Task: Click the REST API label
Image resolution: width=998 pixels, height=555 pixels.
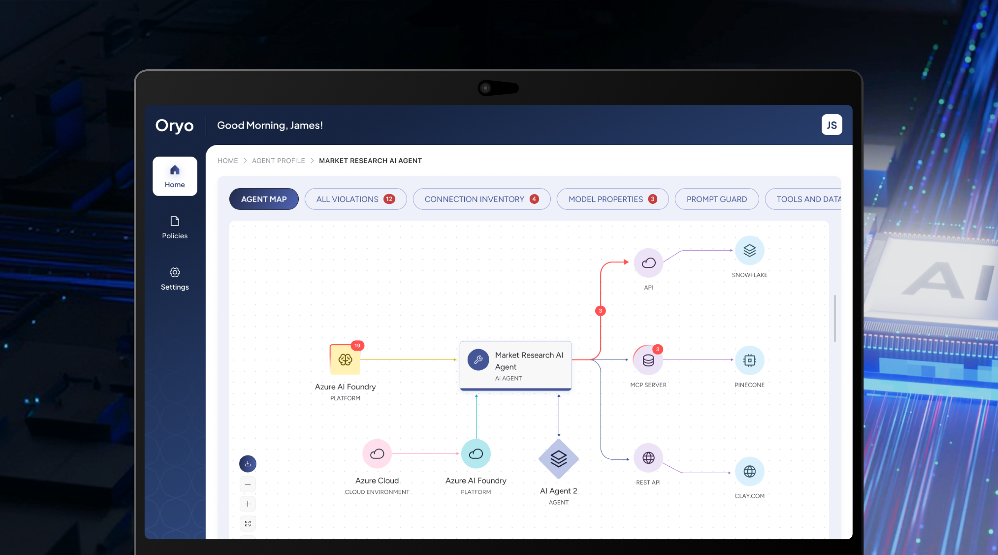Action: [648, 483]
